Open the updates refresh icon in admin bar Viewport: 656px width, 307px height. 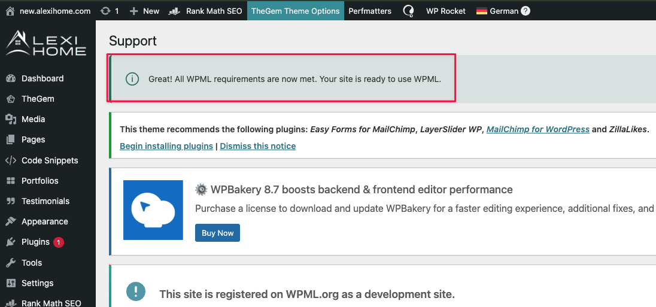point(106,11)
